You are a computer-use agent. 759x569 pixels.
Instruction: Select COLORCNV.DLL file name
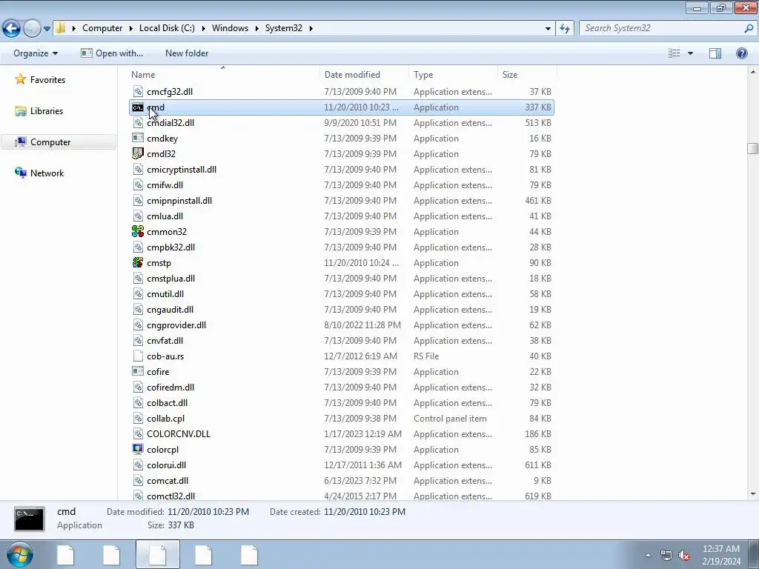coord(179,434)
